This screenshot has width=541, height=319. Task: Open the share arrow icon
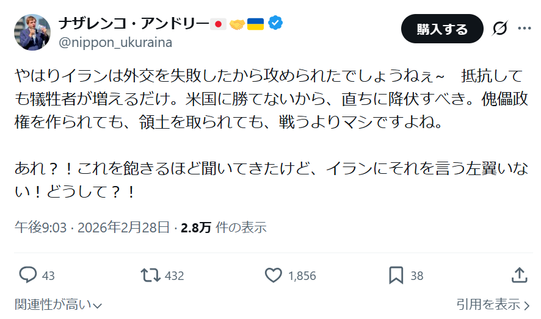pos(518,275)
